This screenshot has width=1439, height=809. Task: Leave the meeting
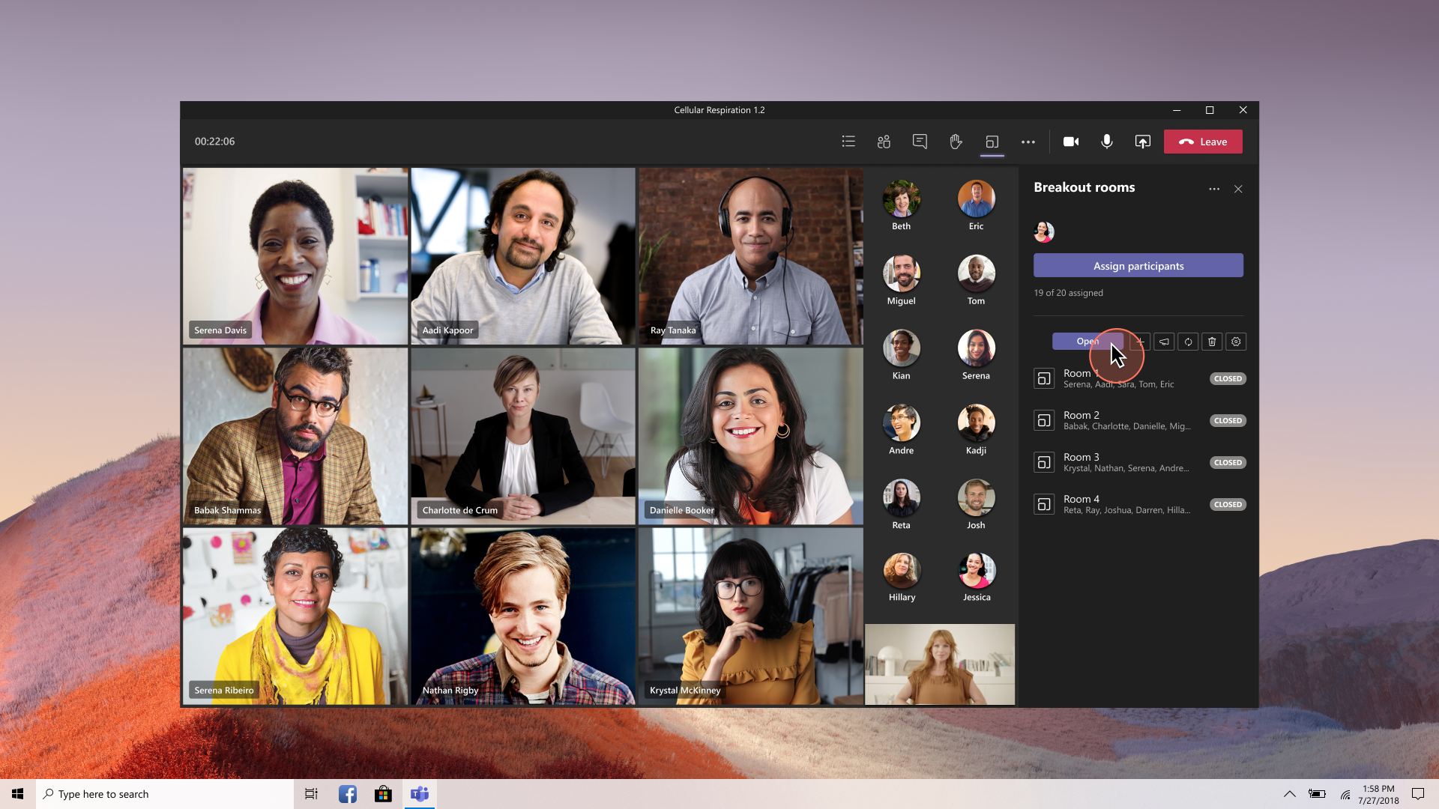(x=1202, y=142)
